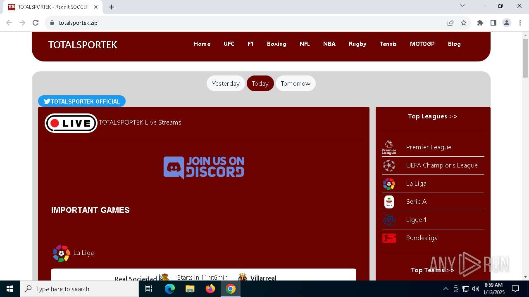Viewport: 529px width, 297px height.
Task: Open a new browser tab
Action: pos(112,7)
